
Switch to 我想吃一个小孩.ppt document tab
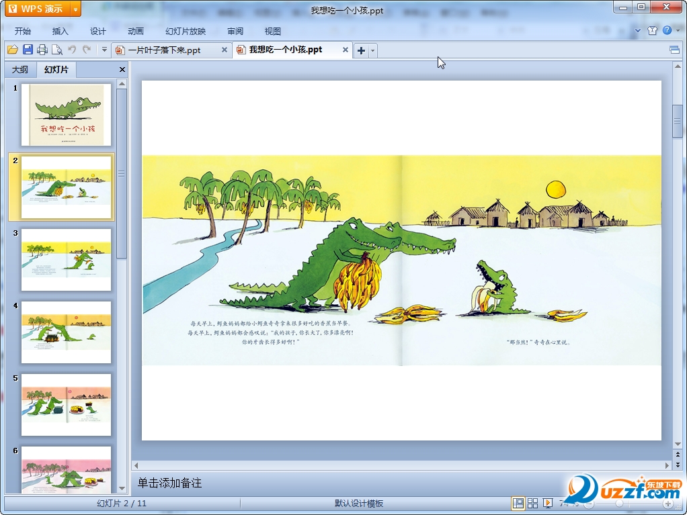pos(286,50)
